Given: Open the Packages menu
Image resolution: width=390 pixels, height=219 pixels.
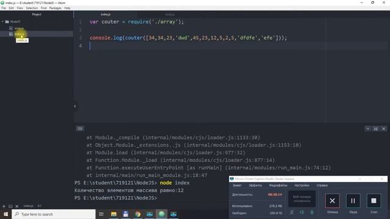Looking at the screenshot, I should coord(55,8).
